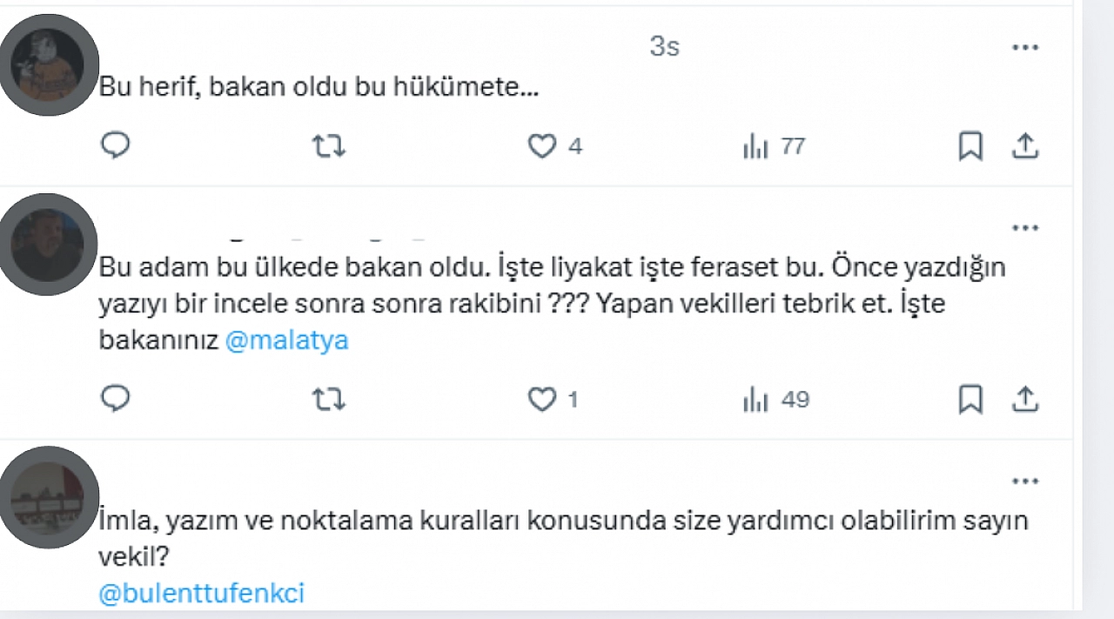Retweet the first tweet

328,146
